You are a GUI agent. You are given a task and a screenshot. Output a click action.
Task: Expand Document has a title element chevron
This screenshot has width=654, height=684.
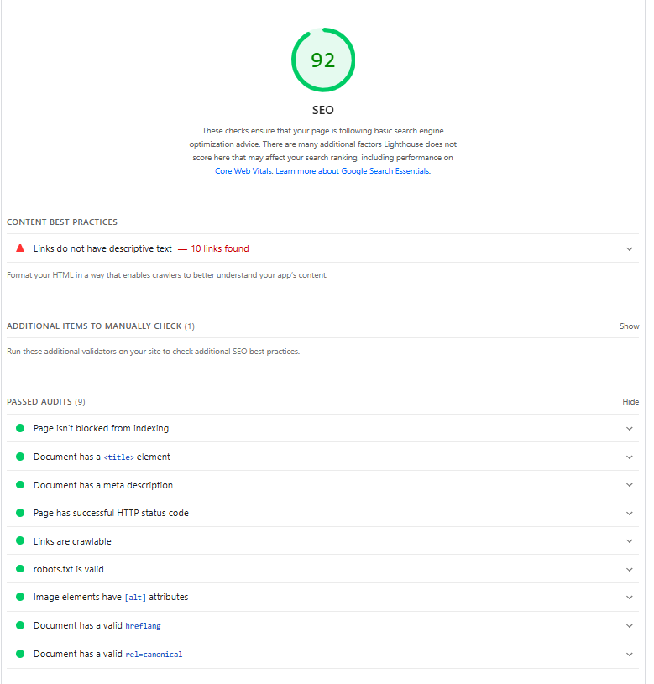(x=629, y=457)
